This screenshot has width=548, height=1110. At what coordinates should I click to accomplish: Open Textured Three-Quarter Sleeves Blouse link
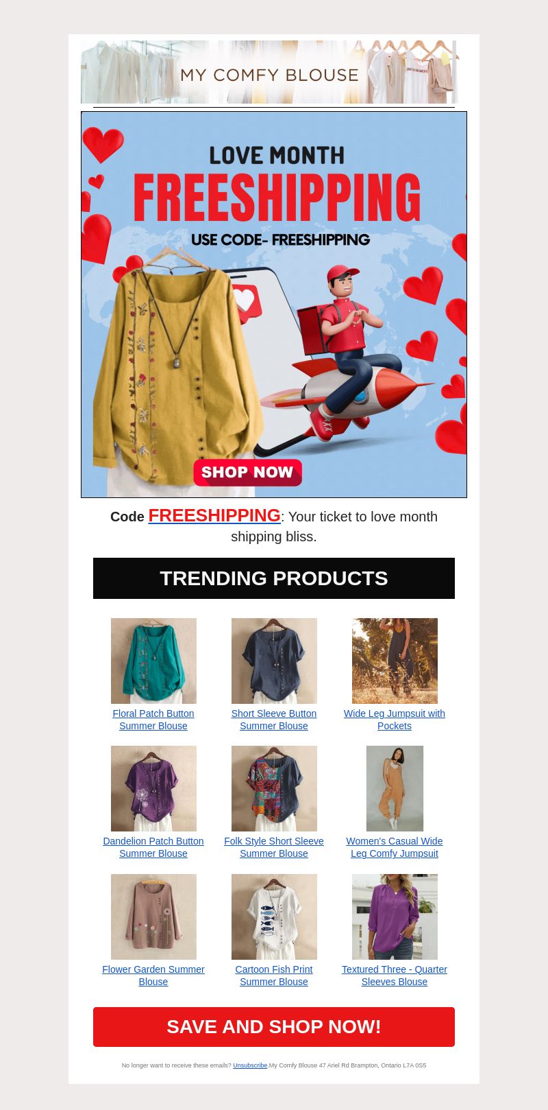[x=395, y=976]
